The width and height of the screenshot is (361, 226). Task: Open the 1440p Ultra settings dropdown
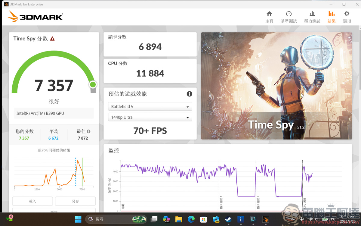click(x=150, y=117)
